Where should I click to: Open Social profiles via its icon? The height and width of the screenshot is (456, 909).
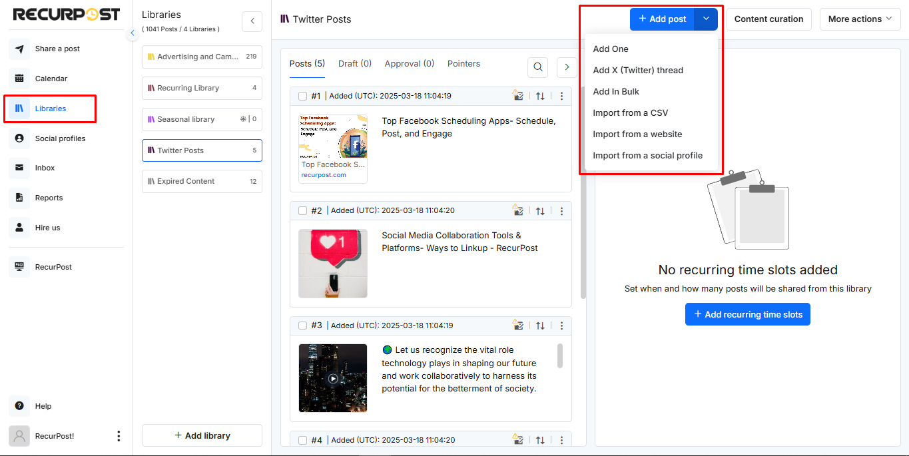click(x=19, y=138)
